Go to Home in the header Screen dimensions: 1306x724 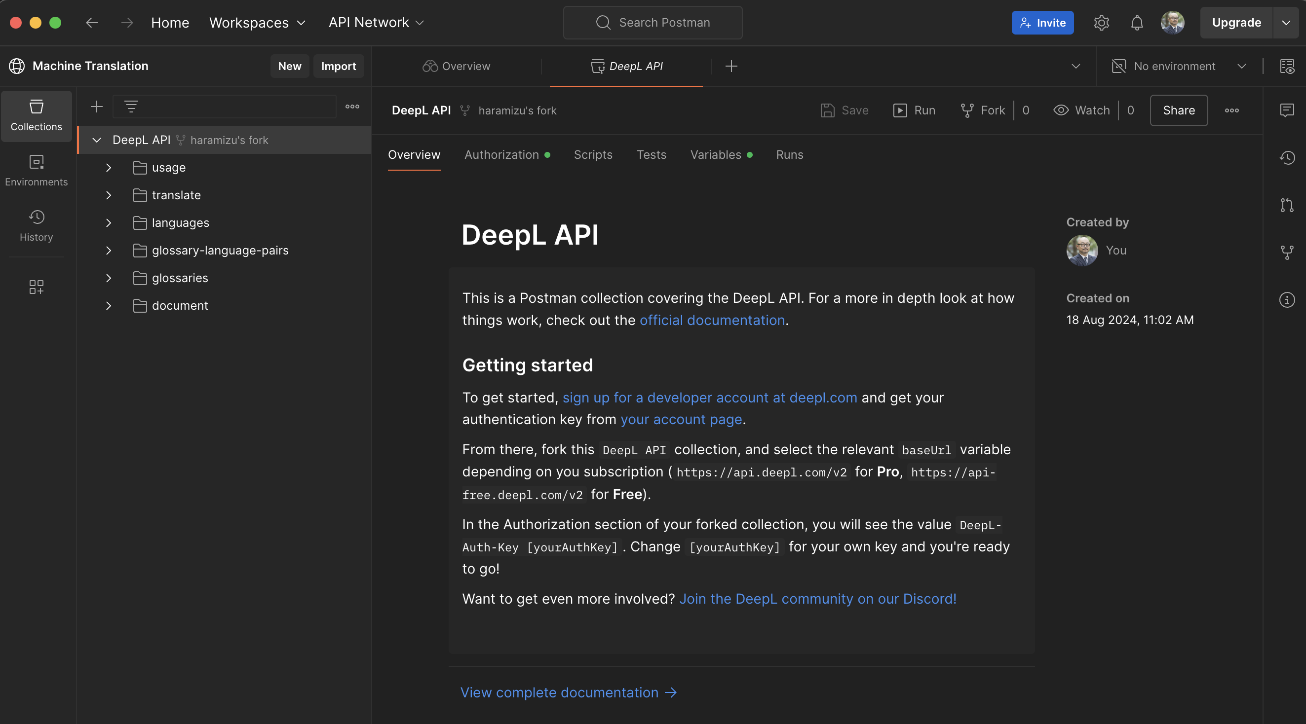[170, 22]
